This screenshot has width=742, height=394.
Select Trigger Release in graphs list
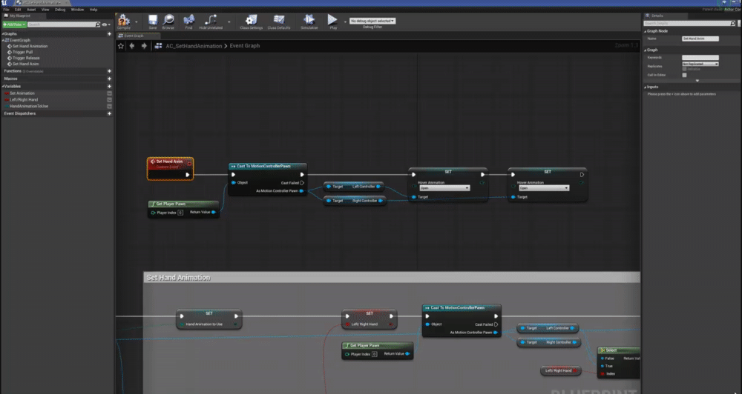coord(26,58)
